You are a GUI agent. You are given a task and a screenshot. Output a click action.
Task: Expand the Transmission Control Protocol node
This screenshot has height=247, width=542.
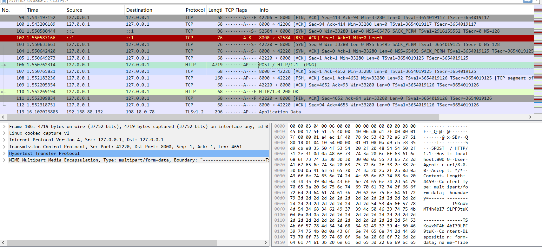coord(4,147)
